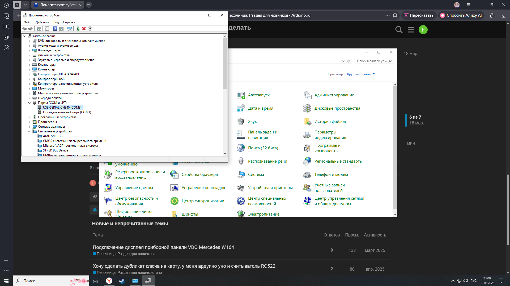
Task: Open the Вид menu in Device Manager
Action: click(x=56, y=22)
